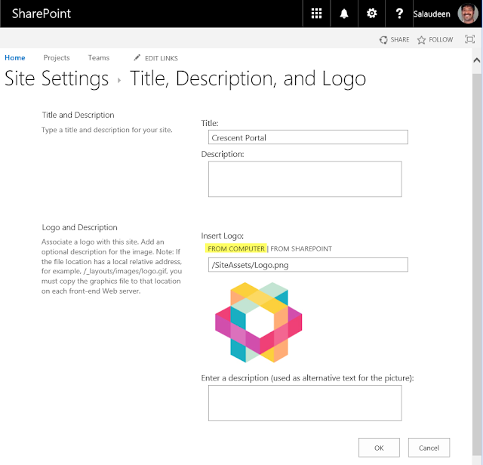This screenshot has width=483, height=465.
Task: Click the Cancel button
Action: click(429, 448)
